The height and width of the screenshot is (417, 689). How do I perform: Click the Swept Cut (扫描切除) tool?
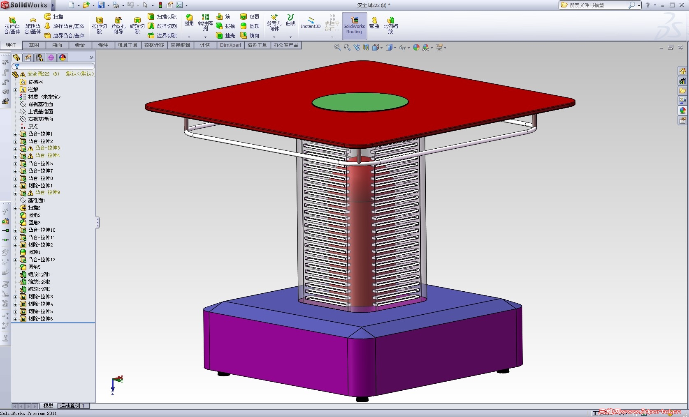(x=162, y=16)
